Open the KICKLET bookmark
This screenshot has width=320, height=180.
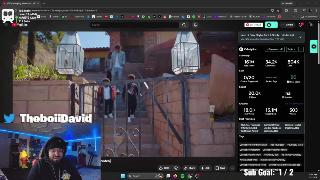point(255,17)
